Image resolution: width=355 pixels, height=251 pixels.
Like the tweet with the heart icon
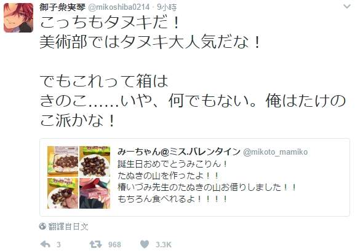pos(145,244)
